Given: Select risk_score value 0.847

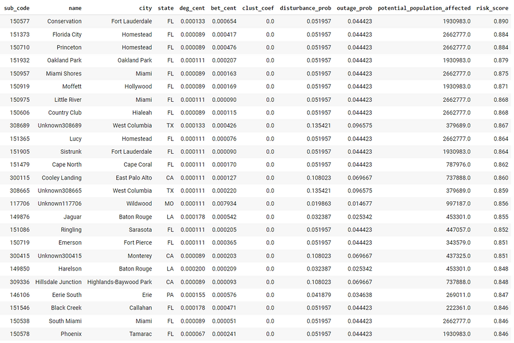Looking at the screenshot, I should pos(501,295).
